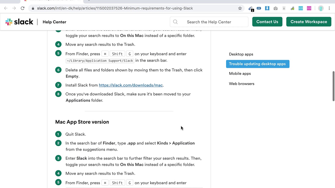Open the Chrome three-dot menu
Screen dimensions: 335x188
pyautogui.click(x=329, y=8)
